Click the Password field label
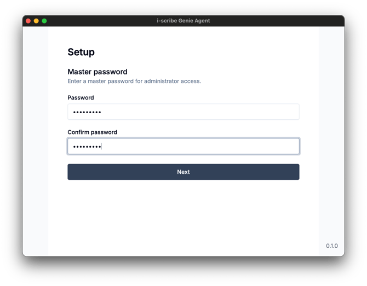This screenshot has height=286, width=367. click(x=81, y=98)
